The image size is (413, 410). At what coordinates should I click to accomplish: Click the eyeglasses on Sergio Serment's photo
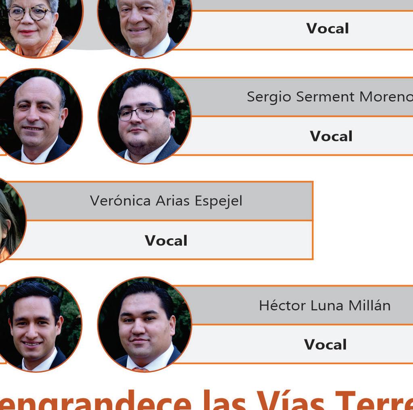tap(140, 114)
